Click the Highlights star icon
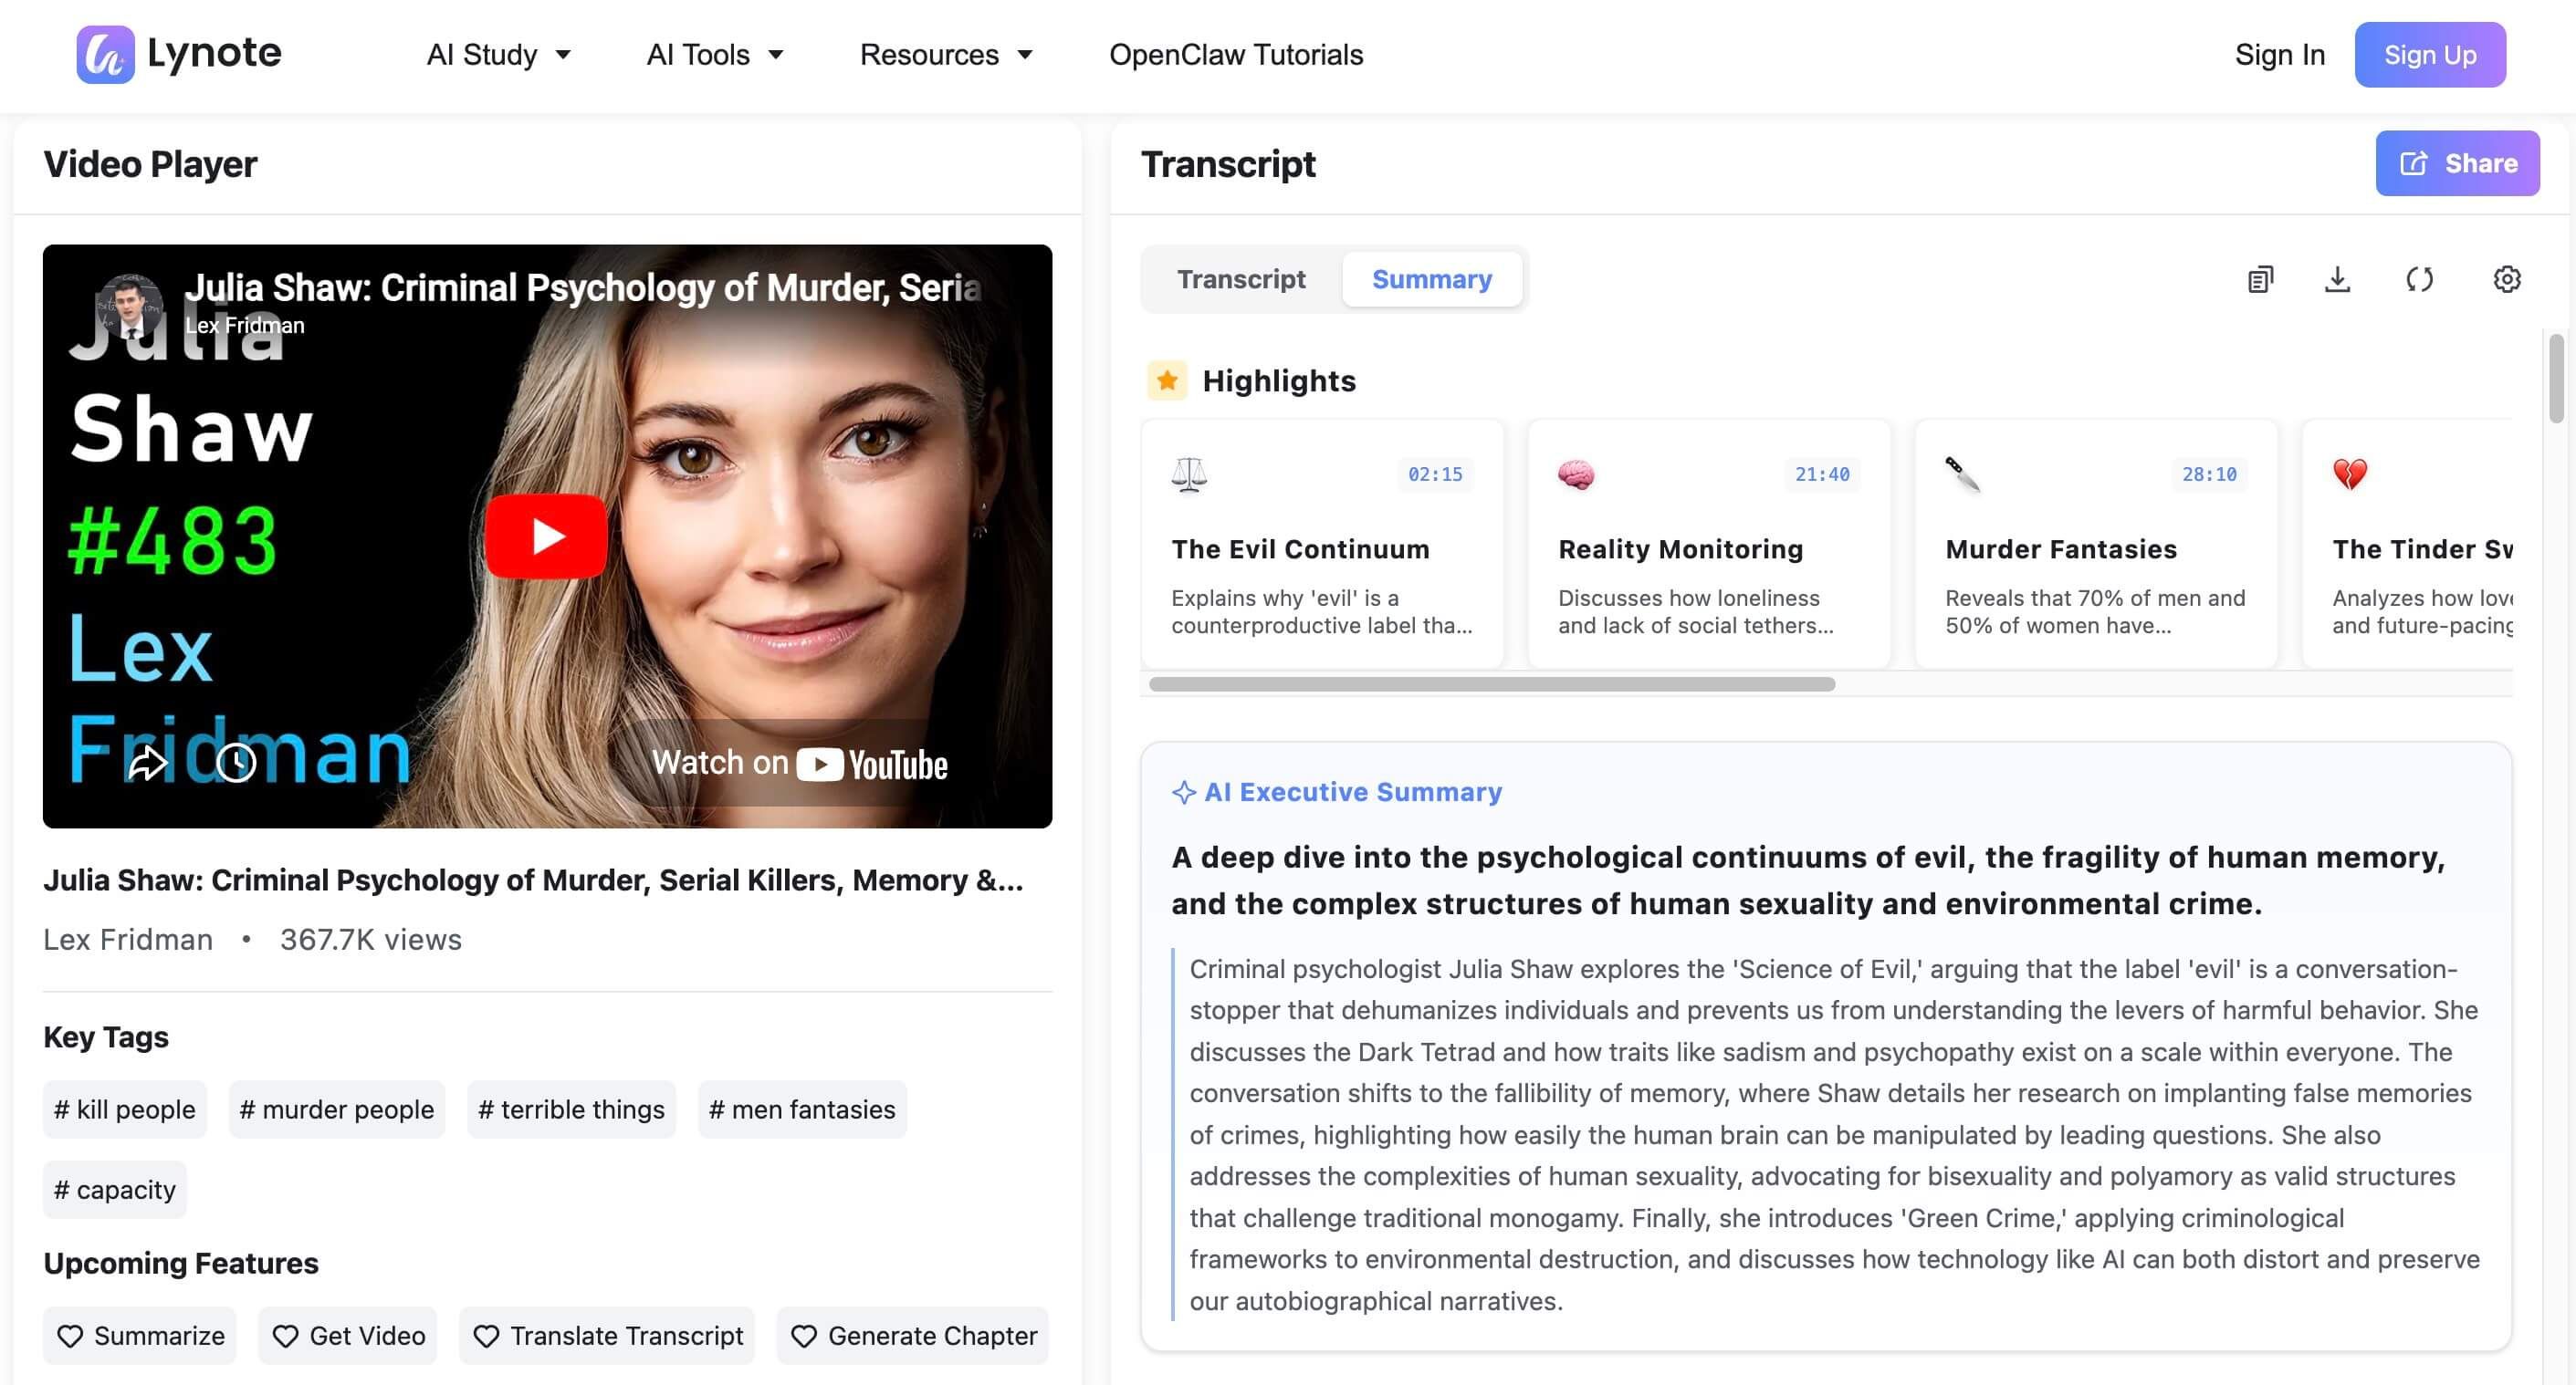The width and height of the screenshot is (2576, 1385). (1167, 380)
